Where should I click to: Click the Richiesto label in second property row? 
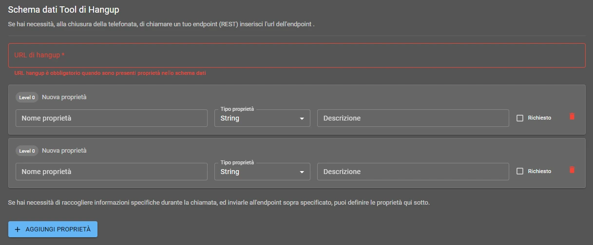(x=539, y=172)
